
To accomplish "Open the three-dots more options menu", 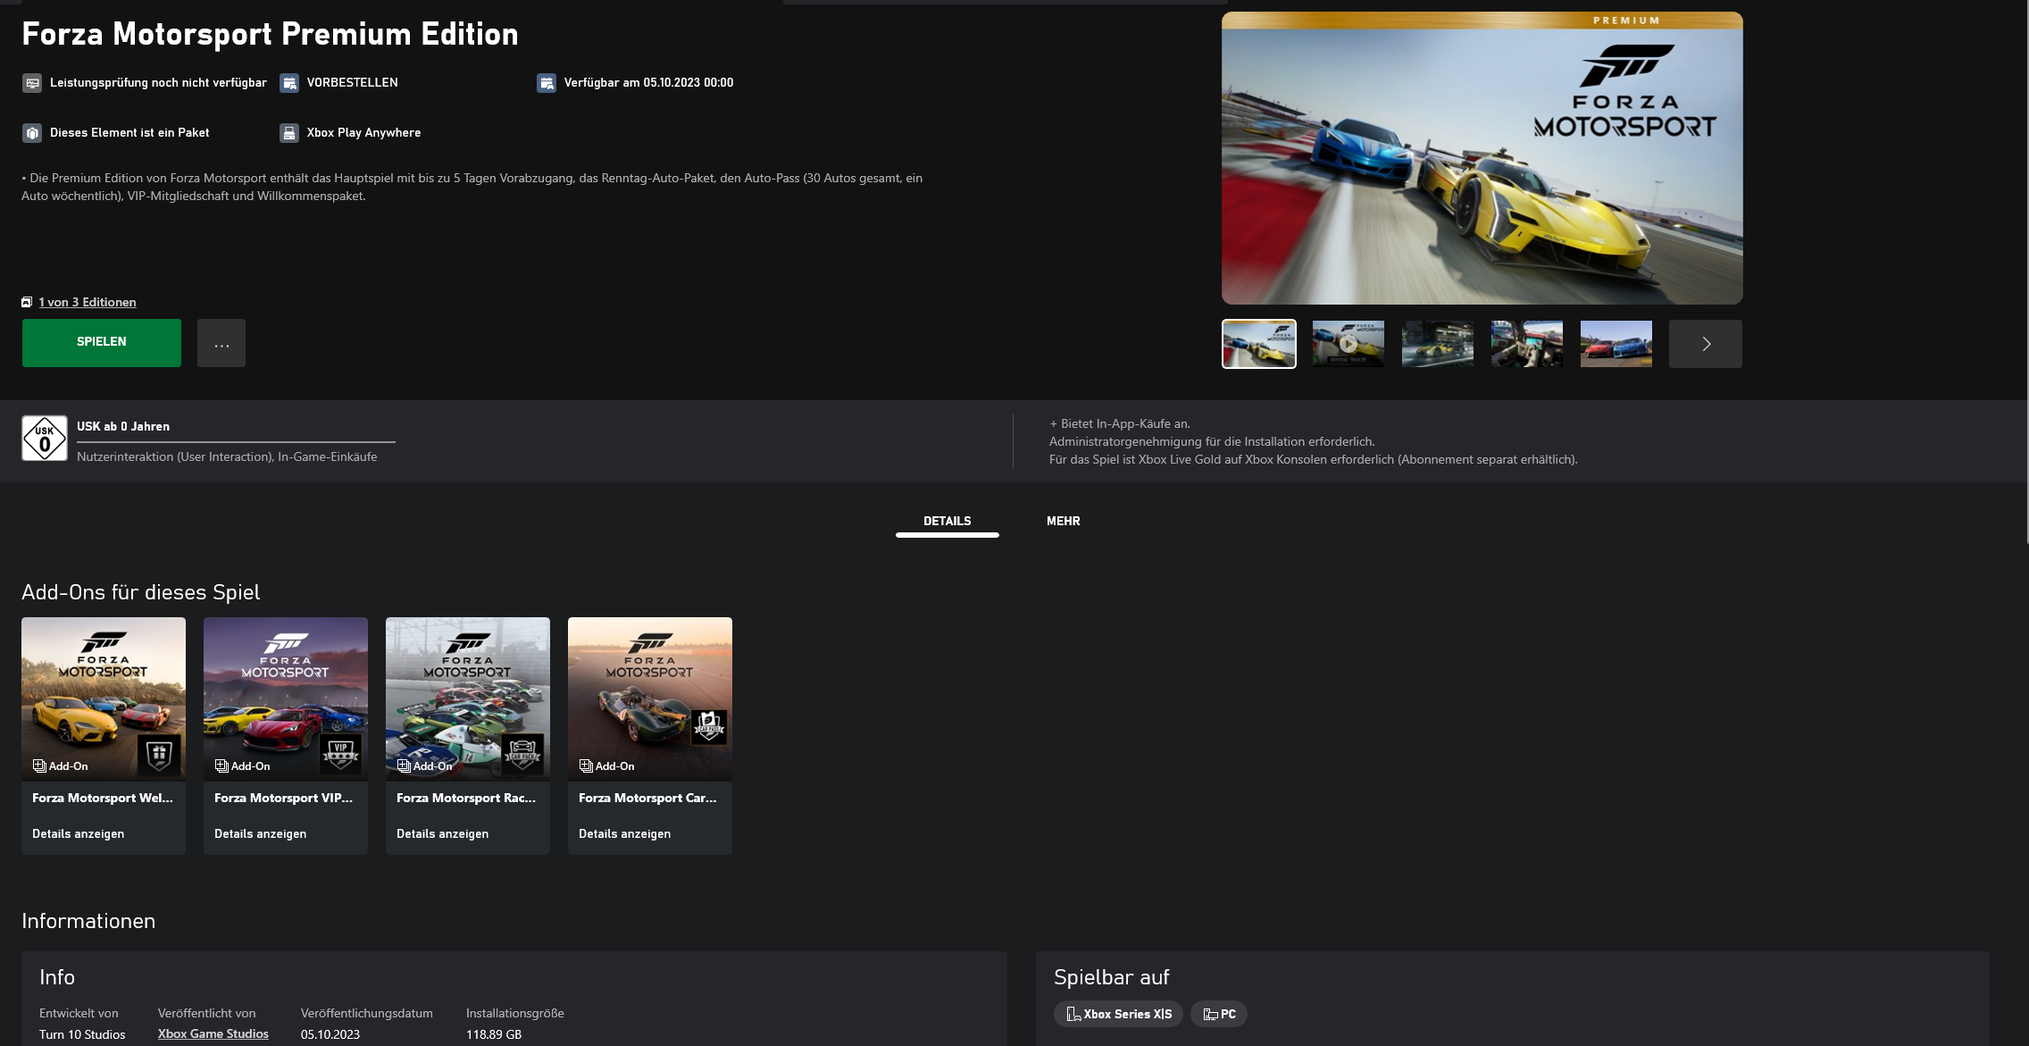I will pyautogui.click(x=221, y=343).
